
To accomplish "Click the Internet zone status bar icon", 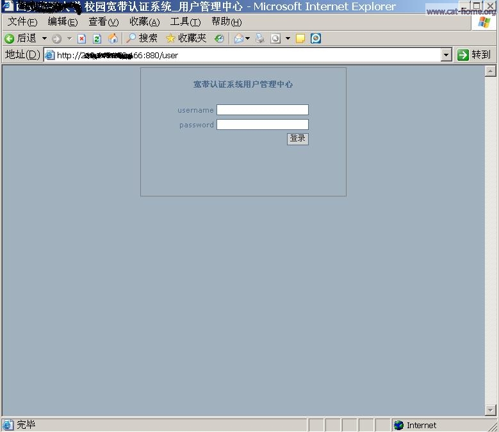I will pyautogui.click(x=399, y=425).
